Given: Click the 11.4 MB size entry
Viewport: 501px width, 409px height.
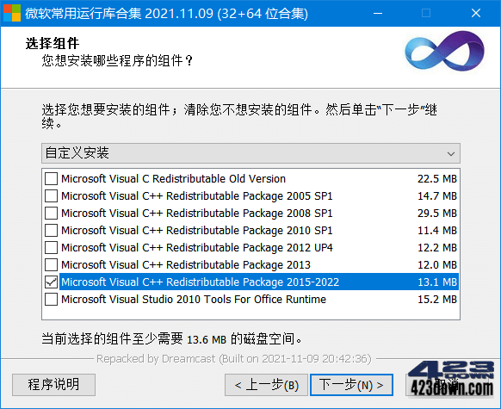Looking at the screenshot, I should [x=437, y=231].
